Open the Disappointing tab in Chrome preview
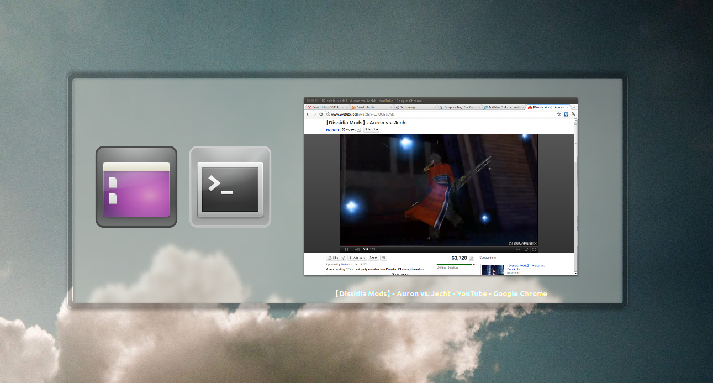Screen dimensions: 713x383 [460, 107]
